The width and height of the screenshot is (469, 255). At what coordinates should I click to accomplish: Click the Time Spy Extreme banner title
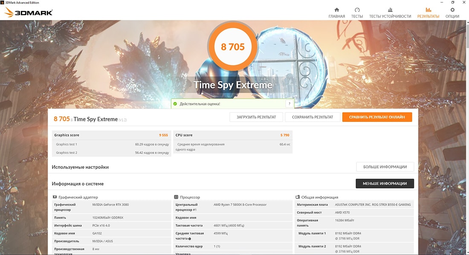(233, 85)
